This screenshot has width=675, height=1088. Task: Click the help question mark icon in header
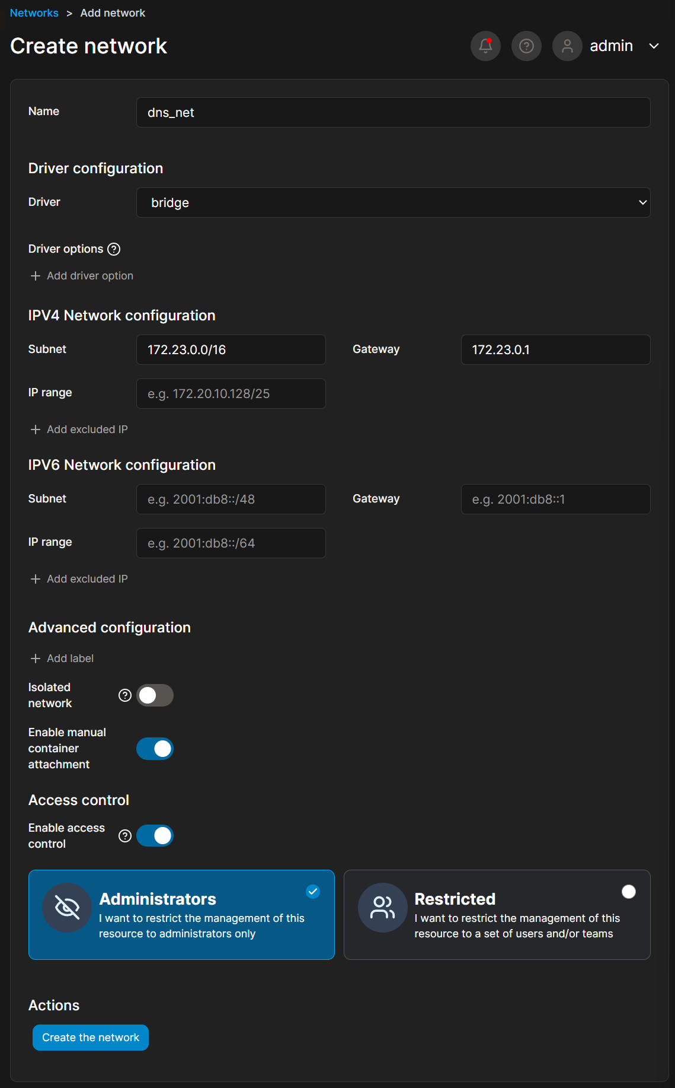[x=526, y=46]
